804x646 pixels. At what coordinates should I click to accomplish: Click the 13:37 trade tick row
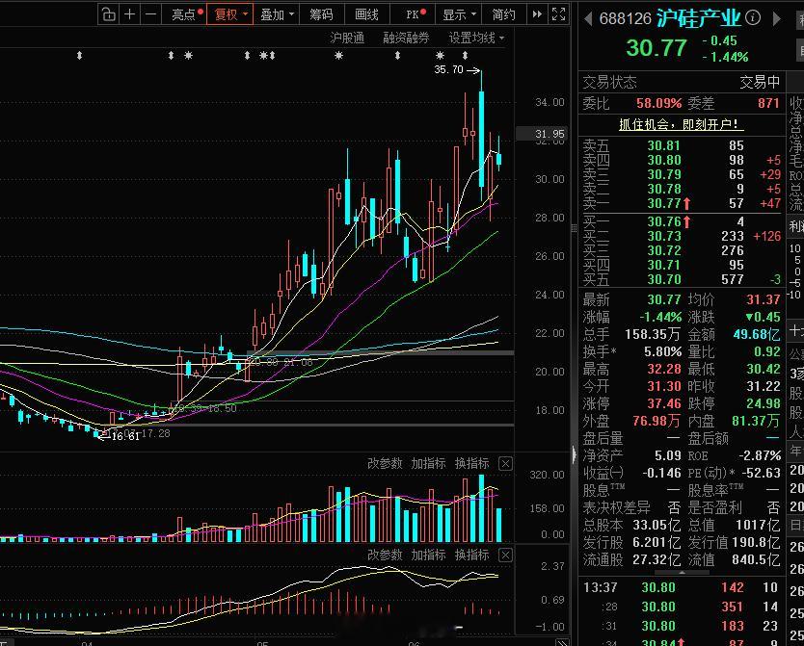tap(681, 587)
